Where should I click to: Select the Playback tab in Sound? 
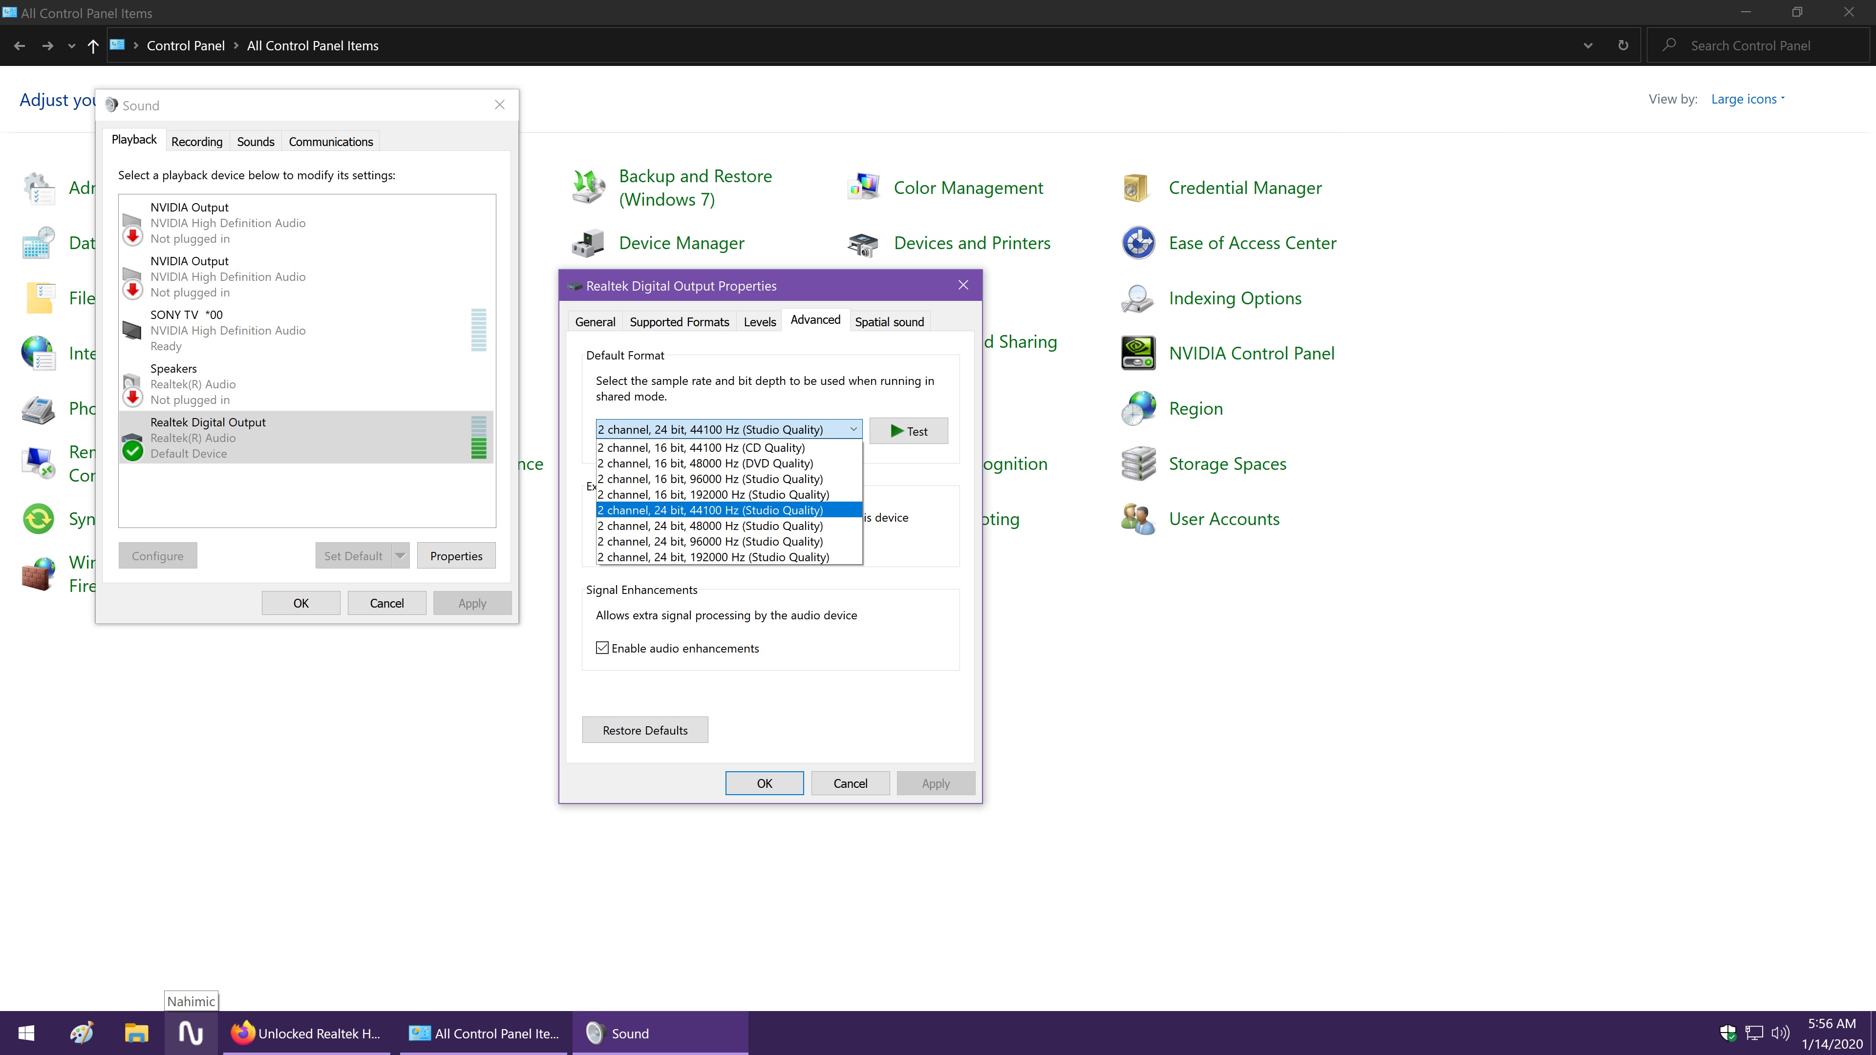click(x=134, y=140)
